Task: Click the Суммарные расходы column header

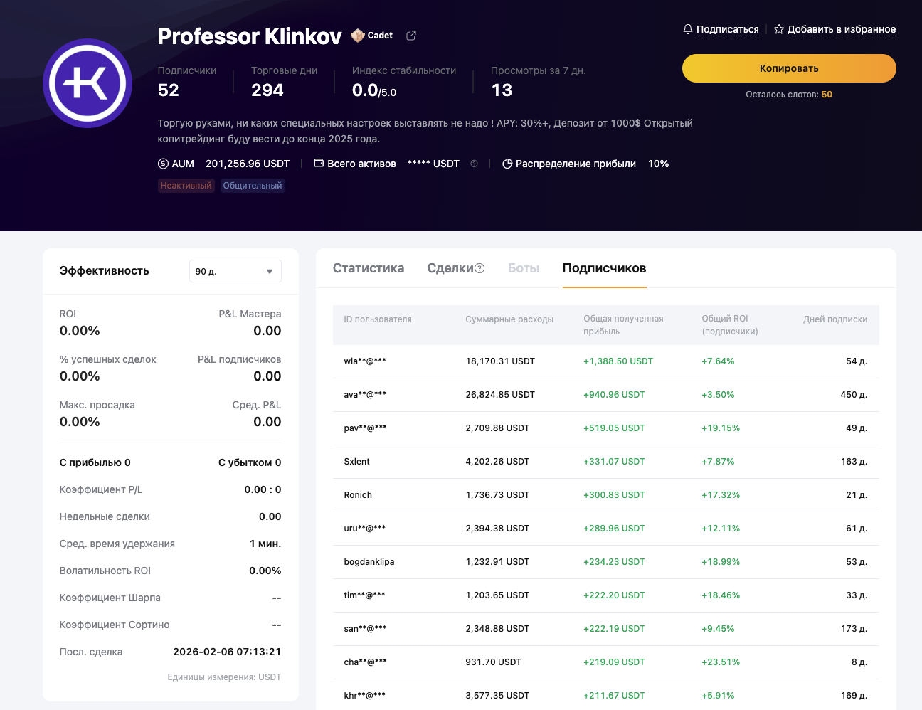Action: (509, 319)
